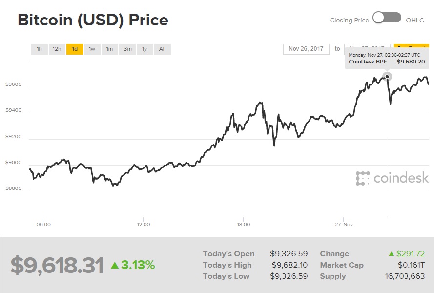Click the green arrow next to $291.72
The width and height of the screenshot is (434, 293).
[392, 253]
